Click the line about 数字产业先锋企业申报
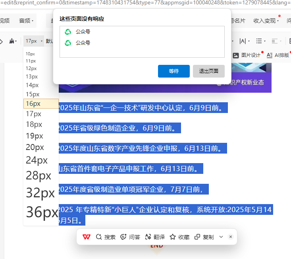The image size is (291, 259). [143, 148]
